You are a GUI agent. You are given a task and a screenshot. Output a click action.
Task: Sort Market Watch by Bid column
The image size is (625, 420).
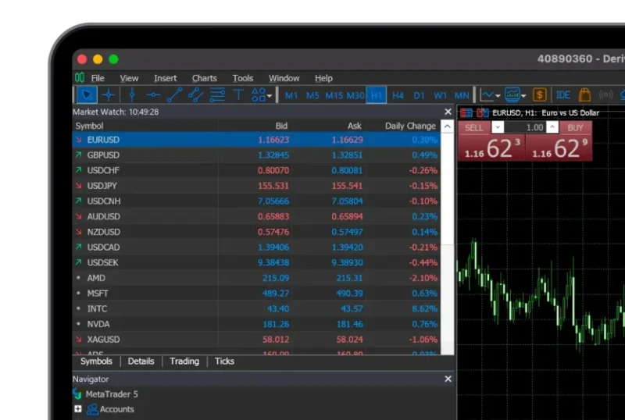281,126
